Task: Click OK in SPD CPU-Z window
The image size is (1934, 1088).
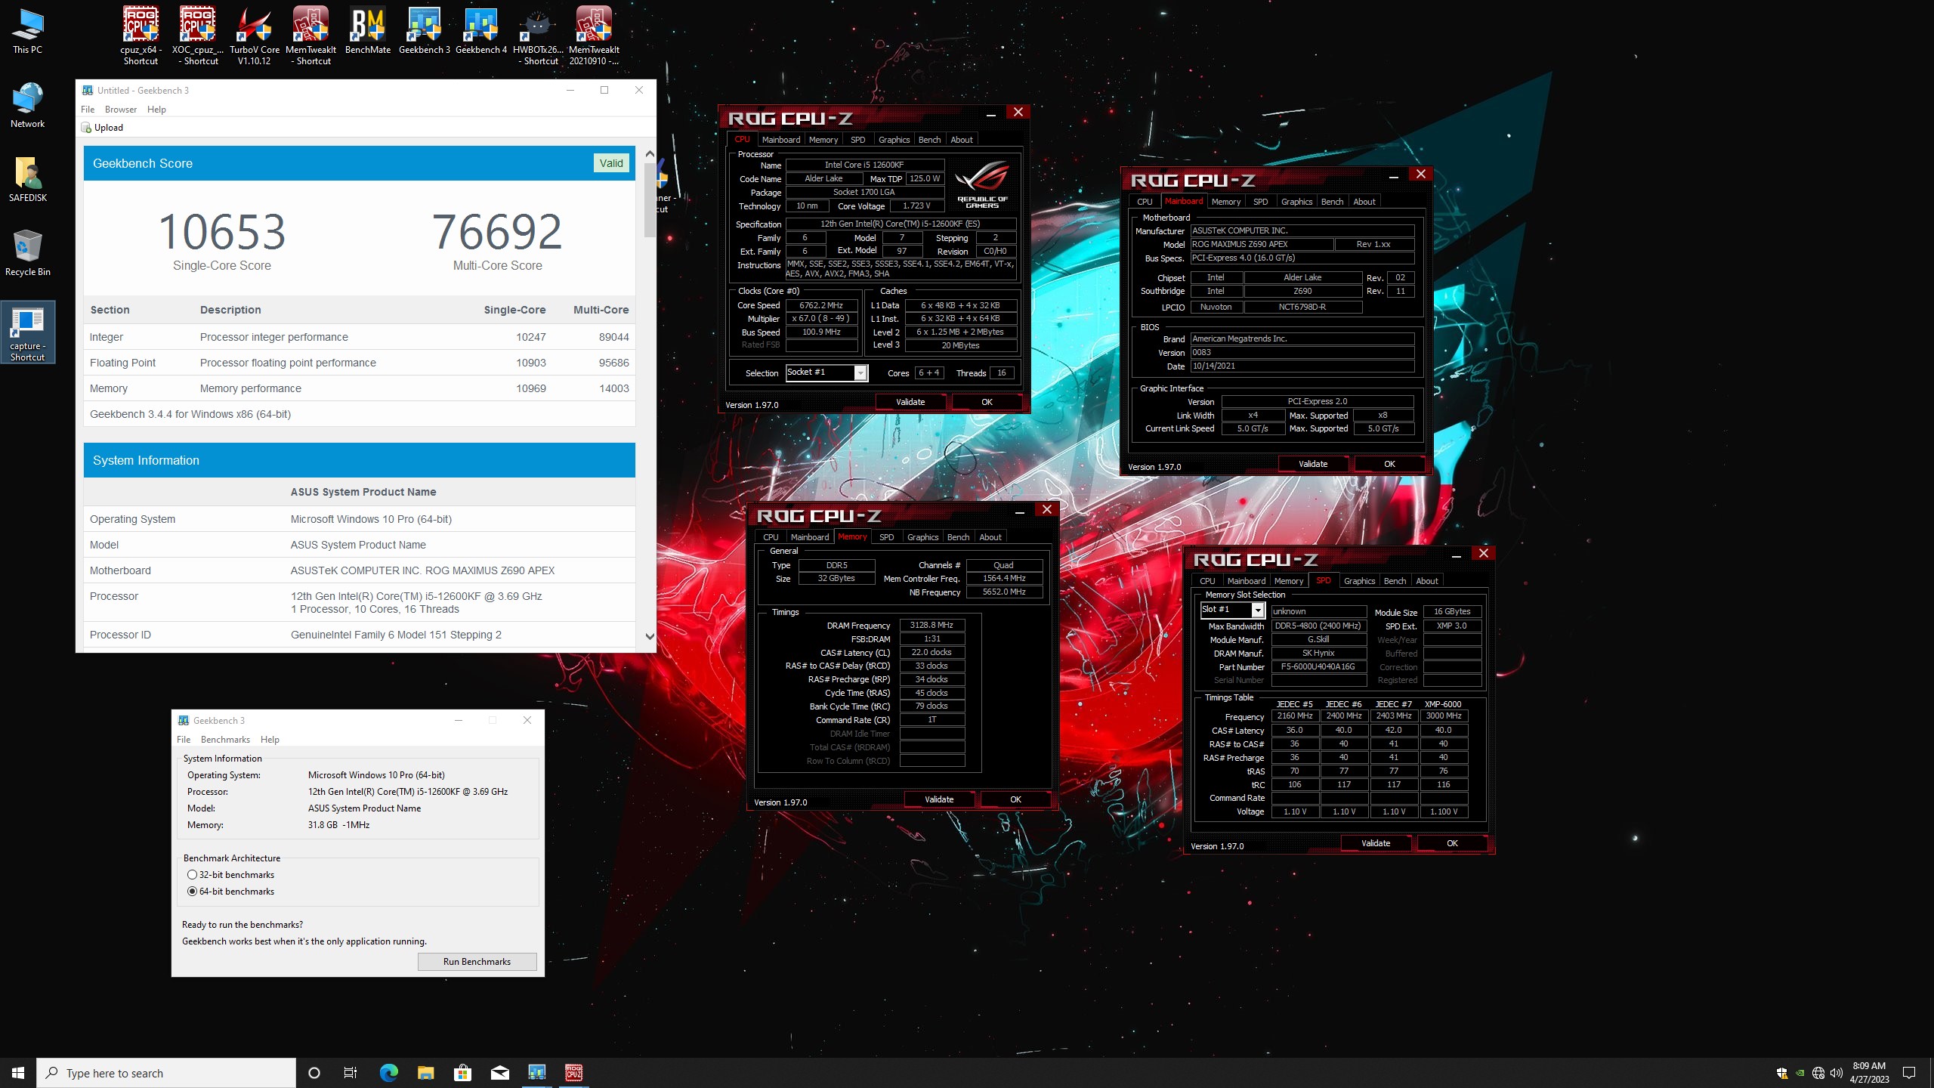Action: coord(1451,843)
